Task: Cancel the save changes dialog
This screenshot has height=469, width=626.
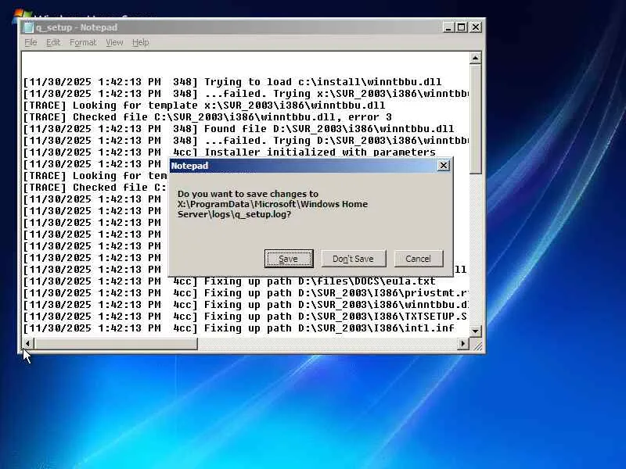Action: [419, 259]
